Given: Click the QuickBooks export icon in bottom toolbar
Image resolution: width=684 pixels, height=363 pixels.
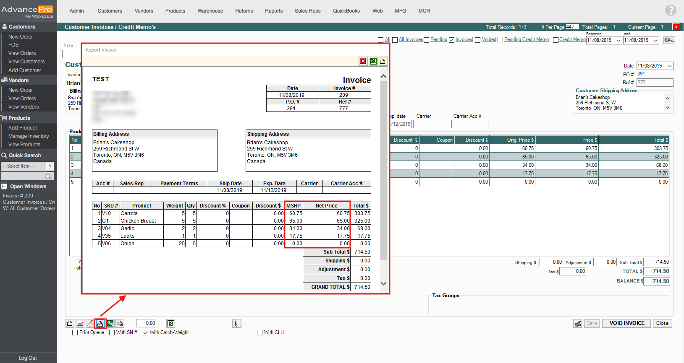Looking at the screenshot, I should pyautogui.click(x=110, y=323).
